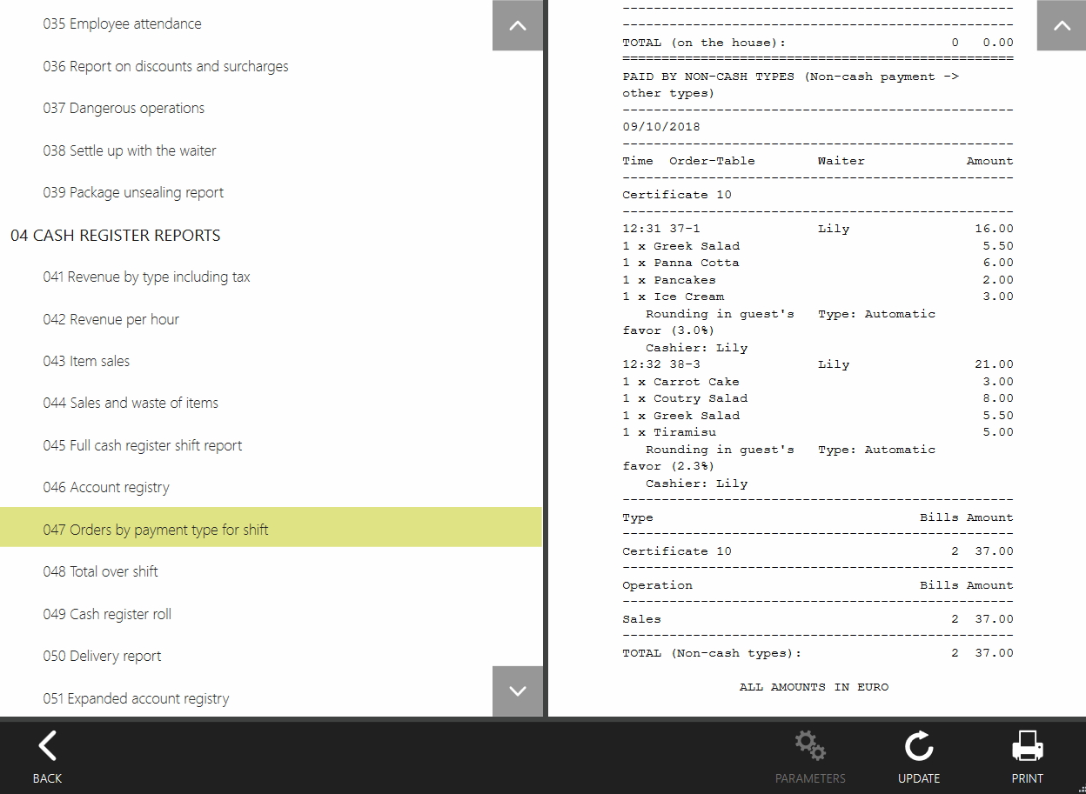This screenshot has width=1086, height=794.
Task: Open 035 Employee attendance report
Action: pyautogui.click(x=122, y=24)
